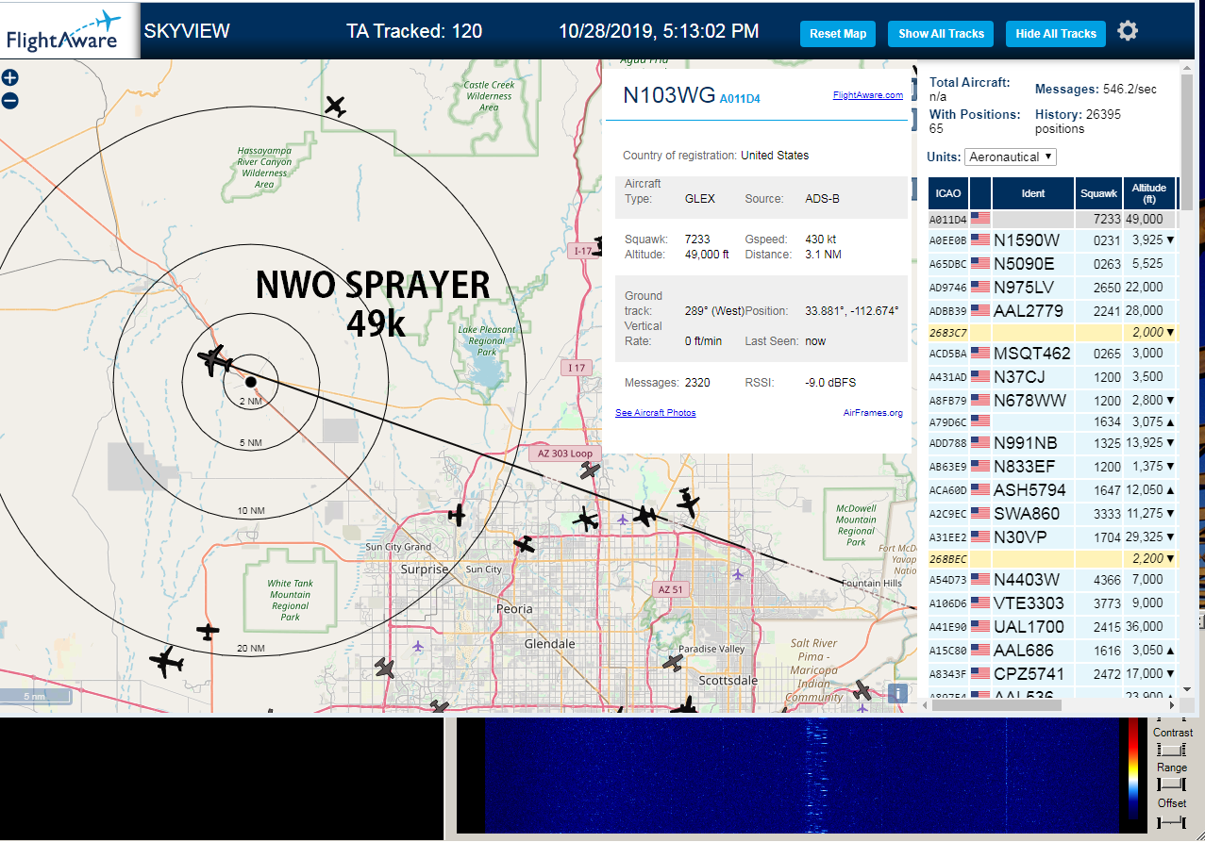1205x842 pixels.
Task: Click US flag in N1590W row
Action: coord(980,240)
